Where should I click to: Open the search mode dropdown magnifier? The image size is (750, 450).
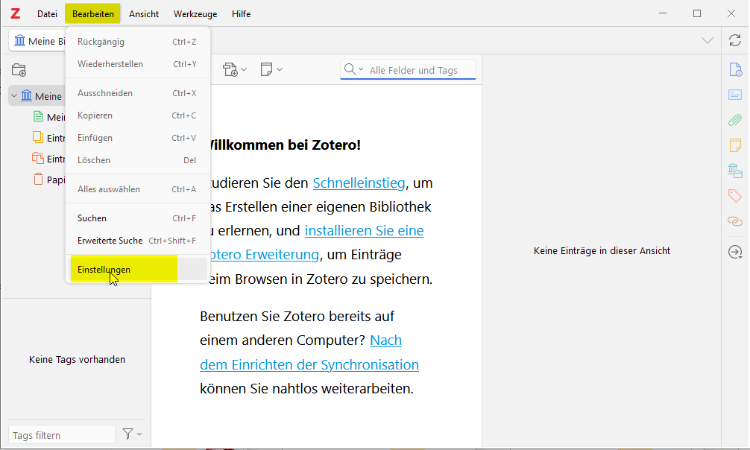(353, 70)
